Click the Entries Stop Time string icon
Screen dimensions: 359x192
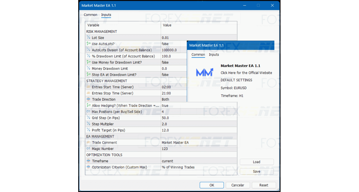[88, 93]
